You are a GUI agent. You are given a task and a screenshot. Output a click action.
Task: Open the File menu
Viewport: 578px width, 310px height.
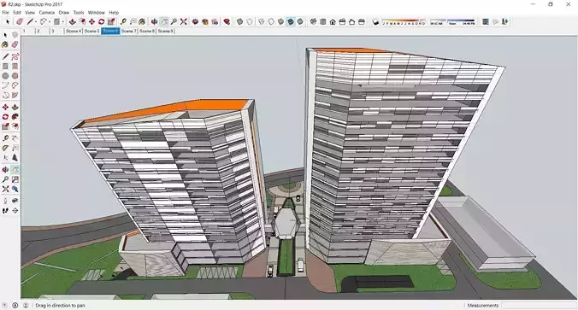click(5, 12)
